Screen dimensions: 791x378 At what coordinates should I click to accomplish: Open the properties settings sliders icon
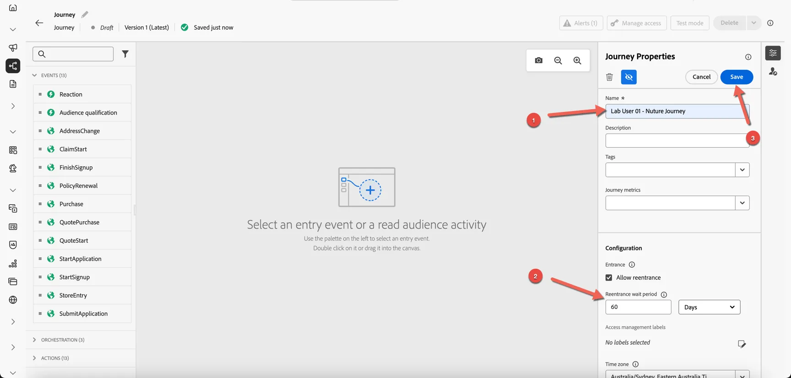(773, 53)
